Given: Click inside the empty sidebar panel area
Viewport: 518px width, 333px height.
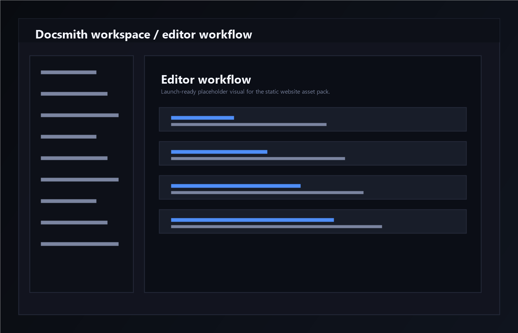Looking at the screenshot, I should (81, 270).
